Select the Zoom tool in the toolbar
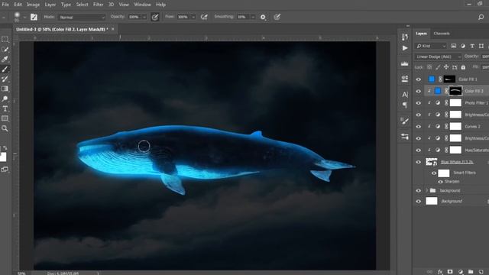The height and width of the screenshot is (275, 489). 5,128
